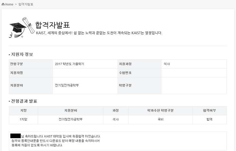Screen dimensions: 236x151
Task: Click 전기및전자공학부 in applicant info table
Action: pos(67,86)
